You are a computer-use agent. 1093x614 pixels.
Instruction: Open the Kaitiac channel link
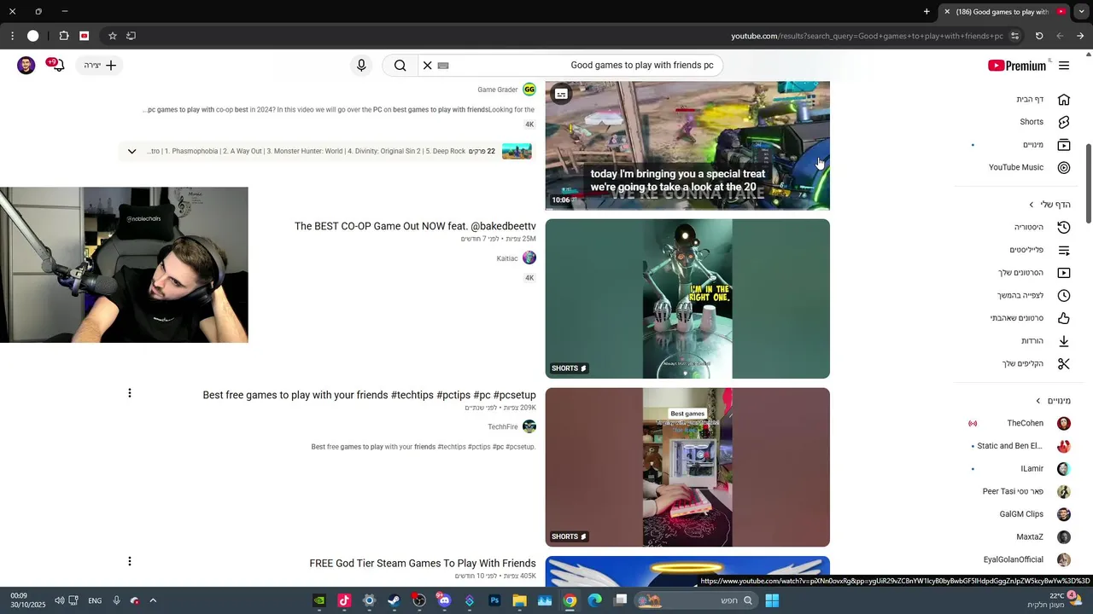click(507, 258)
